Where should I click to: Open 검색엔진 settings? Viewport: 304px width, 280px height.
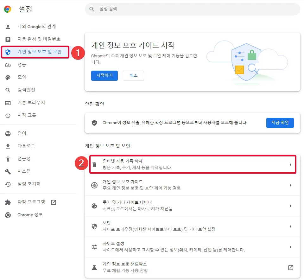pos(26,90)
